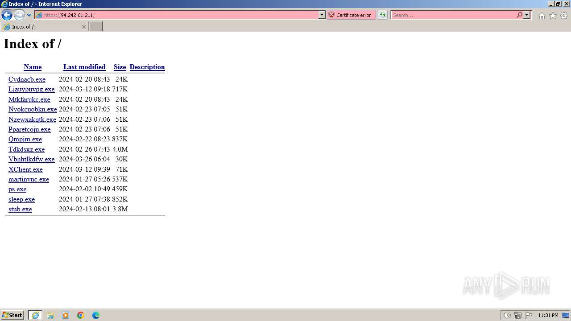
Task: Click the Show desktop tray icon
Action: [566, 315]
